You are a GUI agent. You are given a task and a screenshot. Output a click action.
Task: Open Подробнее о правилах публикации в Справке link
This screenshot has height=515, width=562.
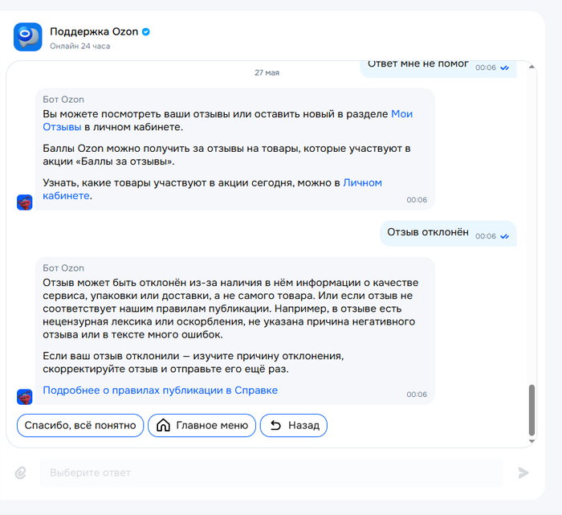tap(161, 390)
